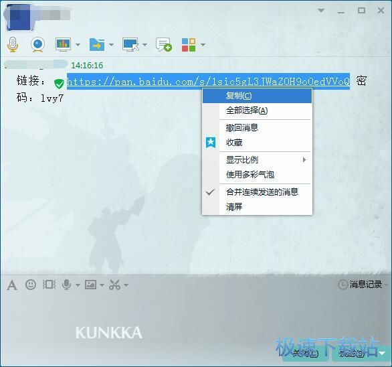Maximize the chat window
The width and height of the screenshot is (392, 367).
coord(361,11)
